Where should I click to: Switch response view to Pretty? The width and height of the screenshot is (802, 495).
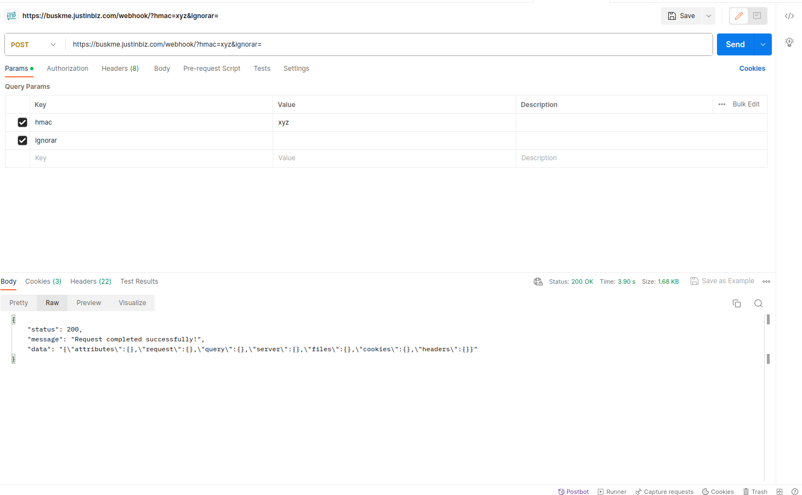pos(19,303)
